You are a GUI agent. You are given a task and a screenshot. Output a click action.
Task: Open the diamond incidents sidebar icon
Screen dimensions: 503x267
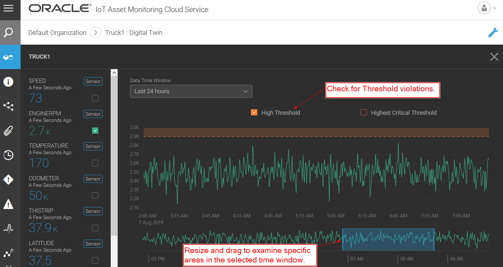coord(8,180)
